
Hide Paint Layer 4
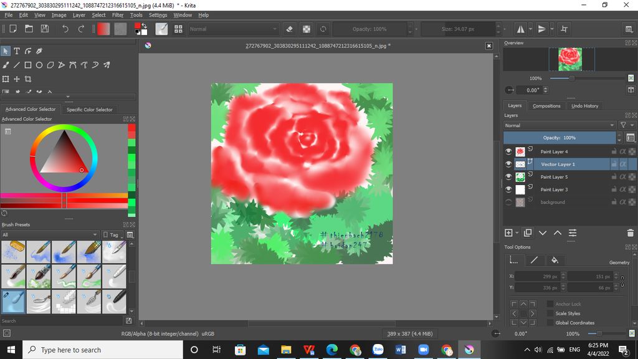[508, 151]
